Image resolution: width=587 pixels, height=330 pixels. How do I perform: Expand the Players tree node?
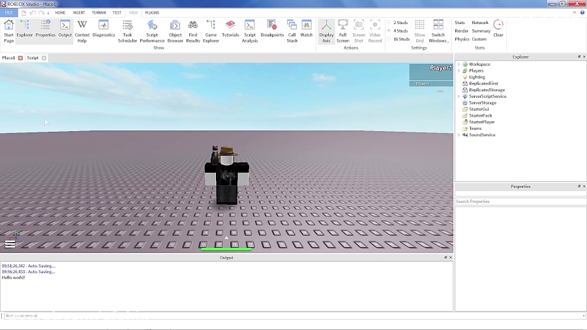pos(459,70)
